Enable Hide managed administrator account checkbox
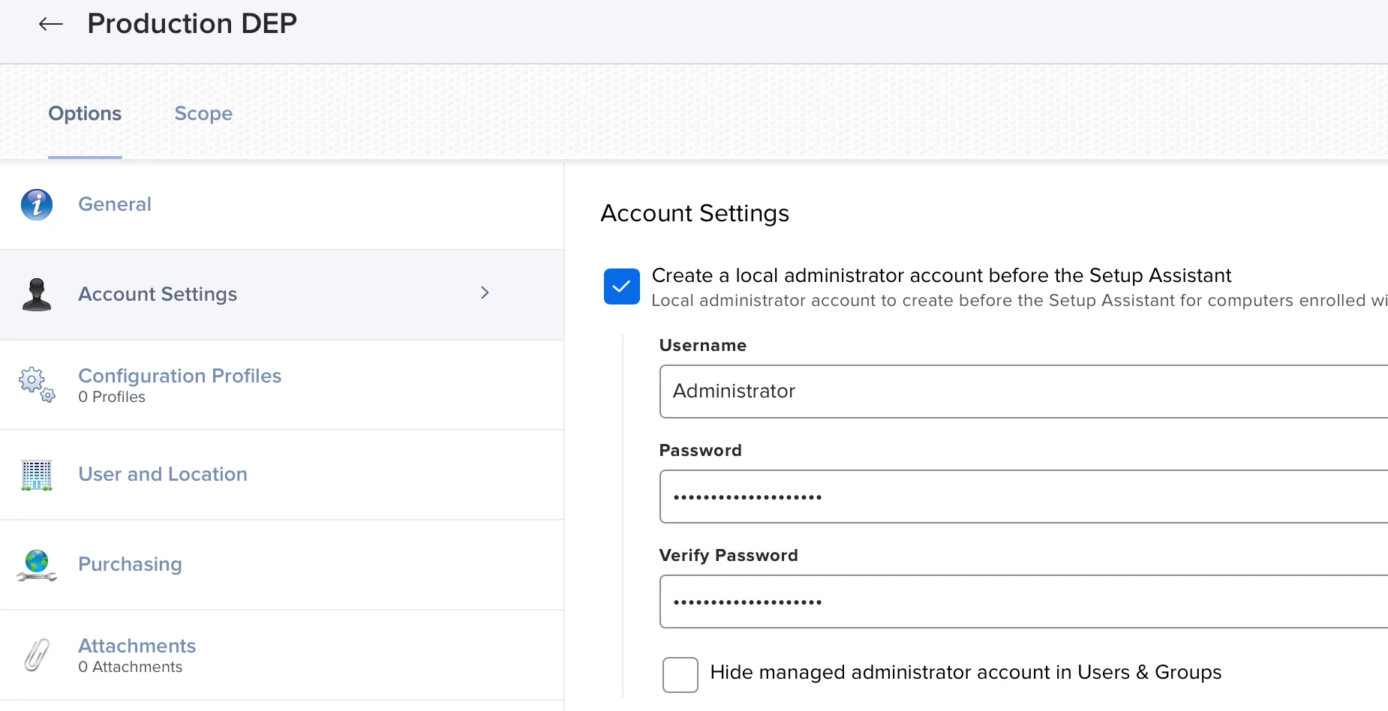Image resolution: width=1388 pixels, height=711 pixels. tap(680, 674)
